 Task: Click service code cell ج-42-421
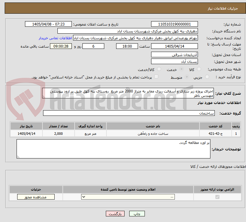tap(216, 134)
